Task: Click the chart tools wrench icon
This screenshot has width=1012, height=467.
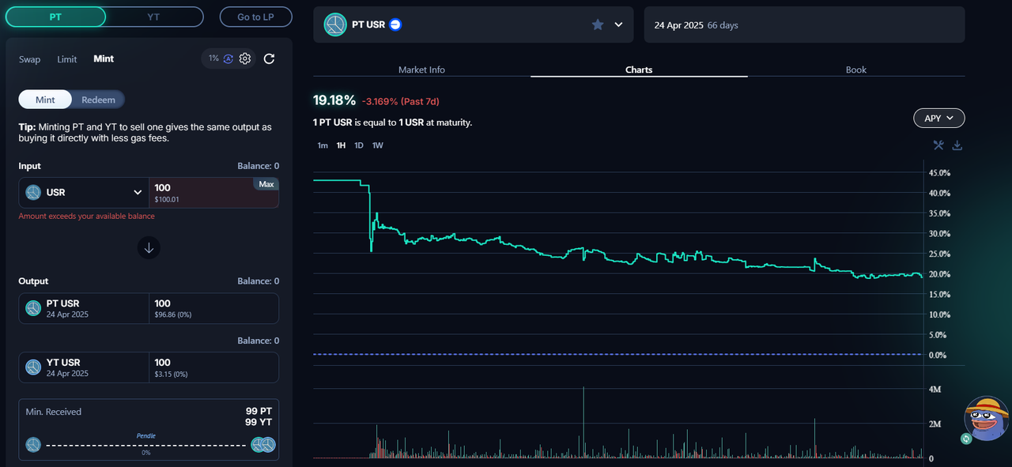Action: click(938, 145)
